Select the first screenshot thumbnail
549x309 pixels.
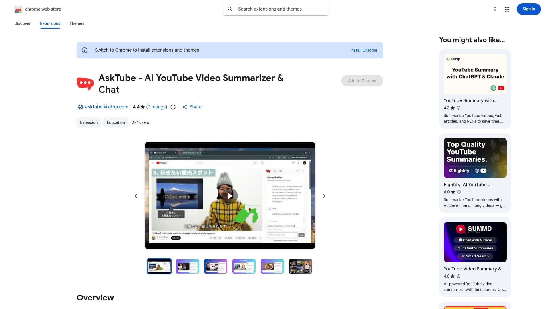[159, 266]
